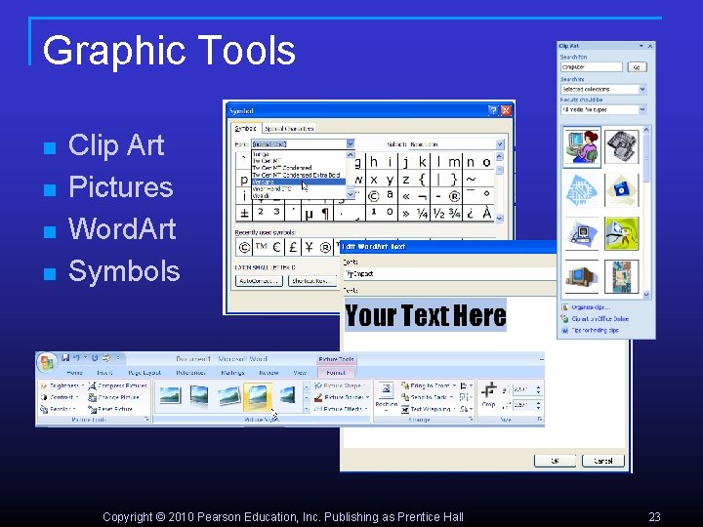Click Text Wrapping in the ribbon
The image size is (703, 527).
pos(429,409)
